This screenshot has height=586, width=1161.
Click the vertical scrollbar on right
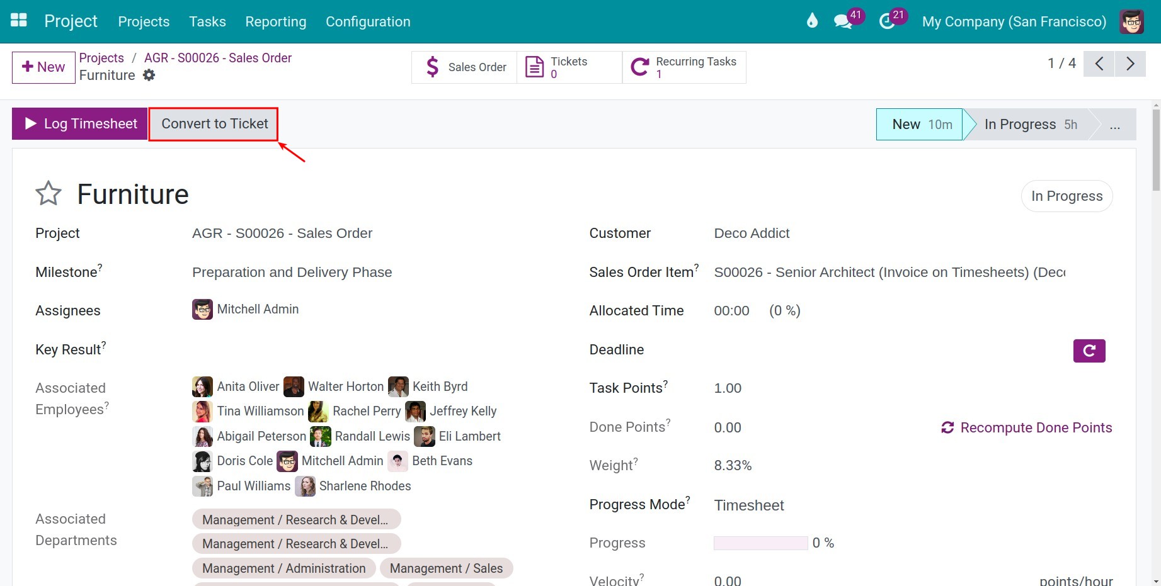pyautogui.click(x=1156, y=151)
